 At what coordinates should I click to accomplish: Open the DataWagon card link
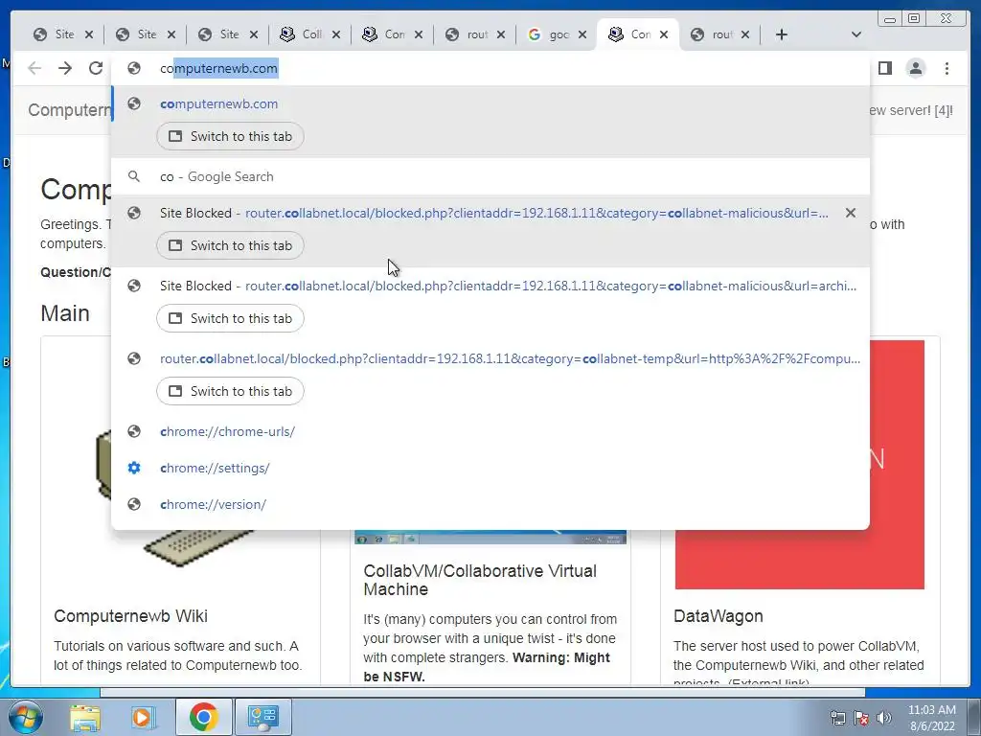[719, 616]
